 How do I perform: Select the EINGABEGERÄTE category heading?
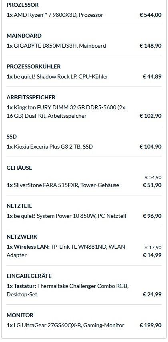[x=29, y=276]
